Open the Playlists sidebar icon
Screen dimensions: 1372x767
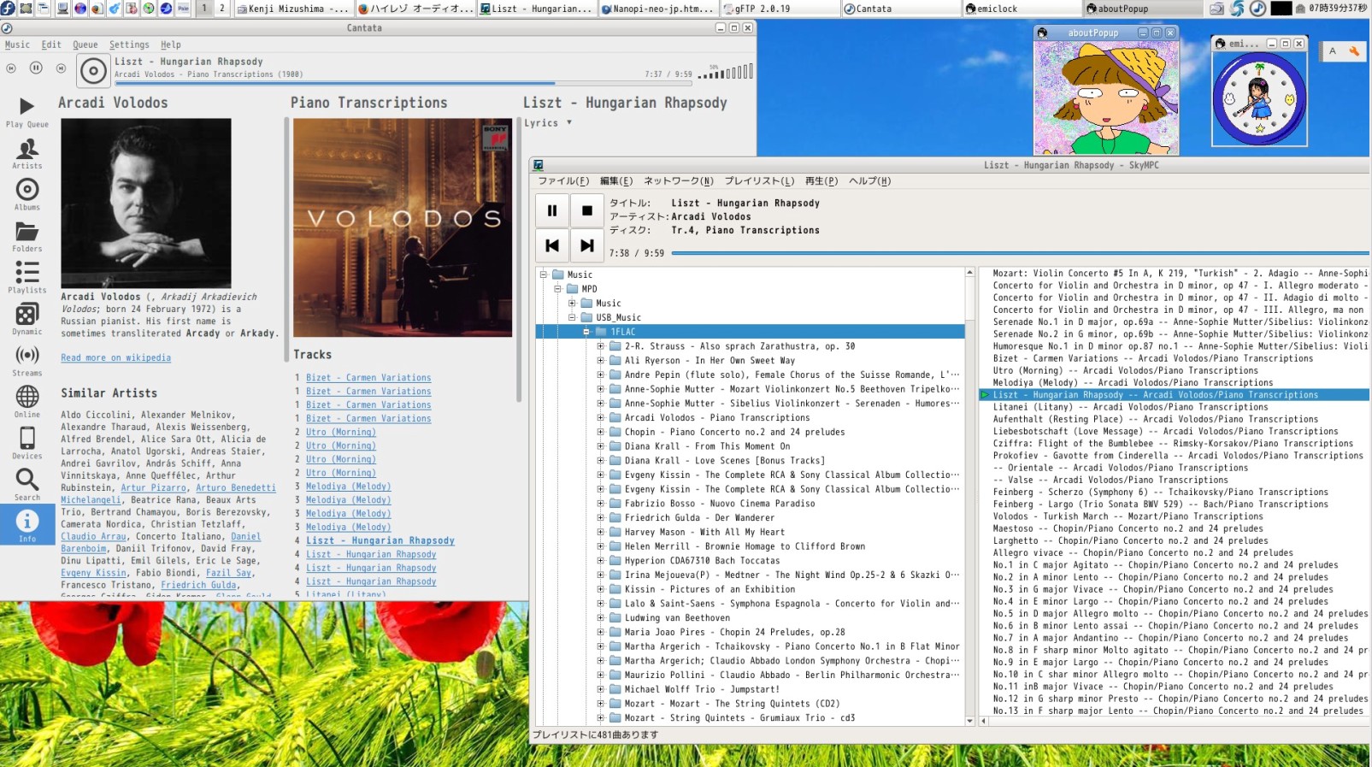pyautogui.click(x=27, y=277)
